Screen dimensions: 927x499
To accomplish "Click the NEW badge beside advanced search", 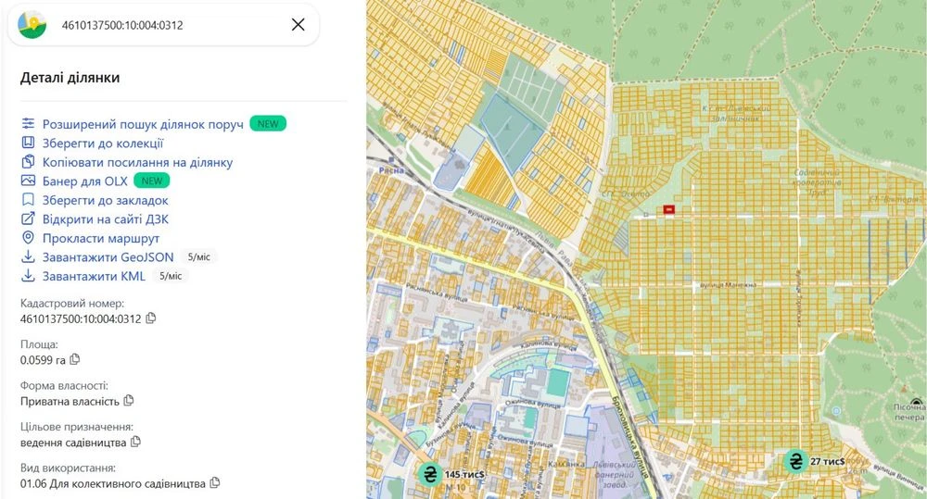I will [x=268, y=123].
